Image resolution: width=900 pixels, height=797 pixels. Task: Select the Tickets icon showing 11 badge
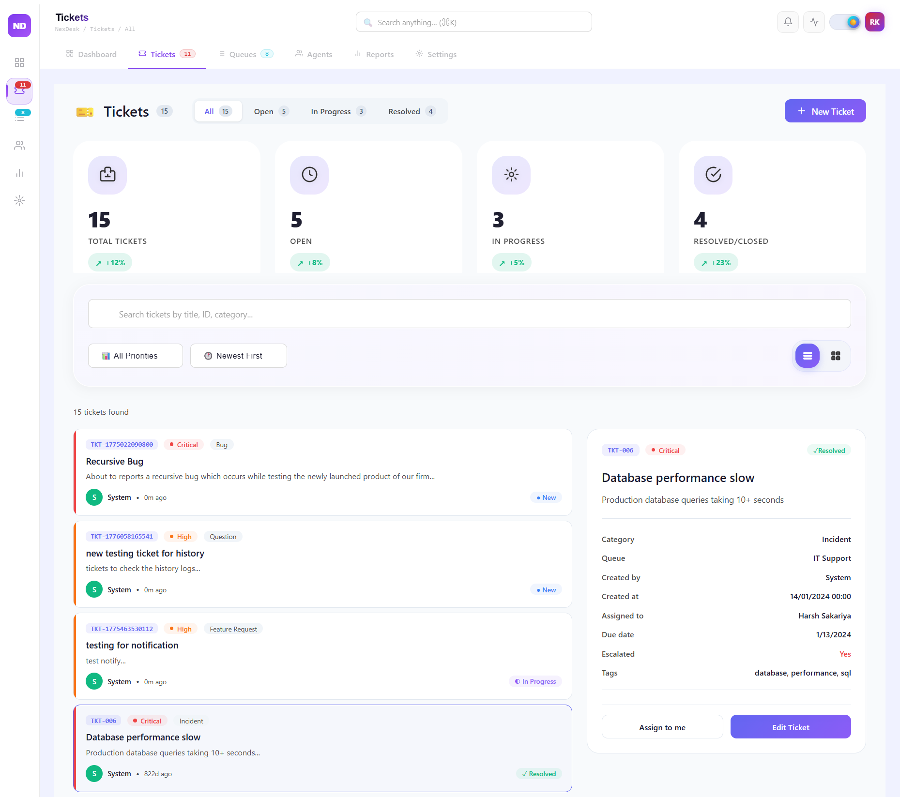pos(19,91)
